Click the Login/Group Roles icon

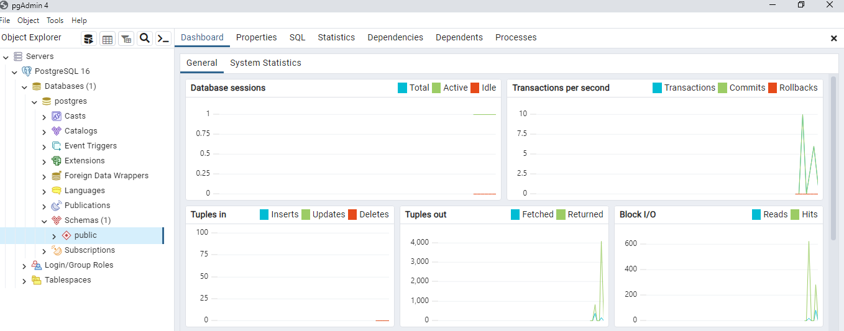pos(37,265)
